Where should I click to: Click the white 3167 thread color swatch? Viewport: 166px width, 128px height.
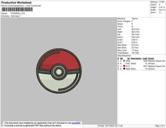124,63
